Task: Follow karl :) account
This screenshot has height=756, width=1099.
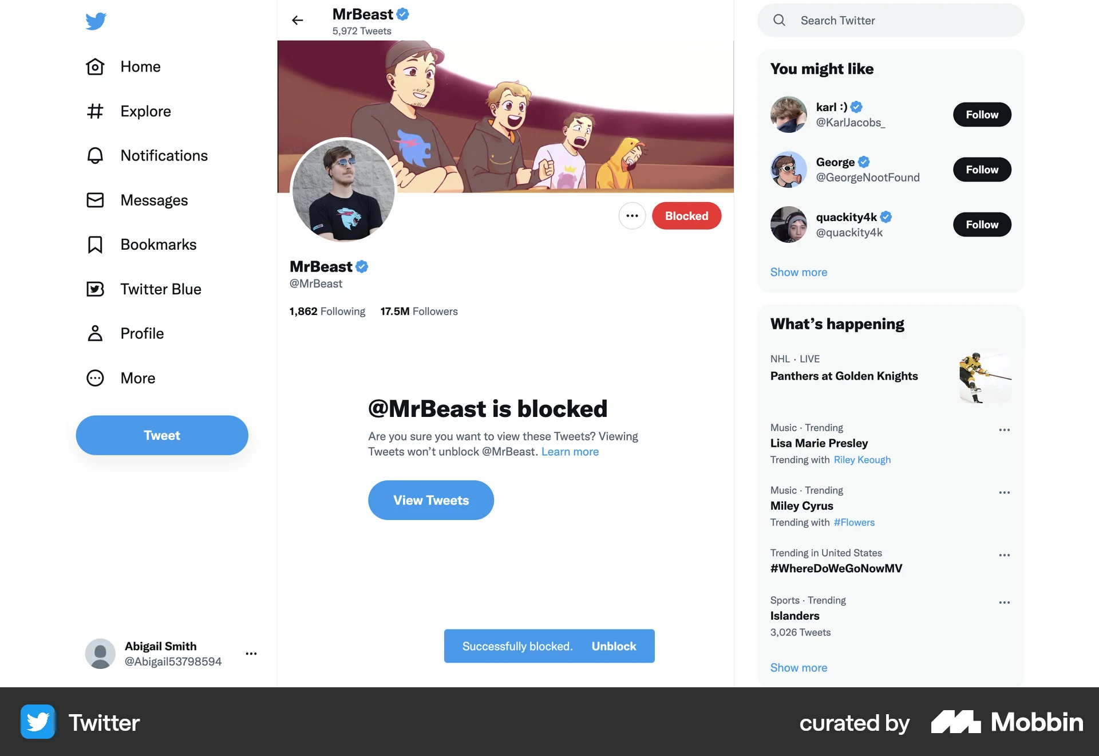Action: point(982,115)
